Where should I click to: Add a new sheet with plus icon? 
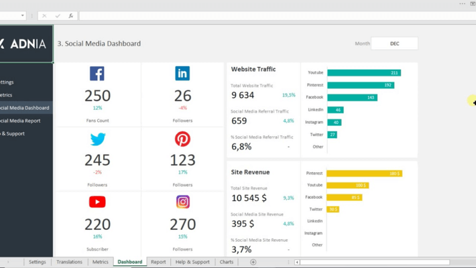coord(253,262)
